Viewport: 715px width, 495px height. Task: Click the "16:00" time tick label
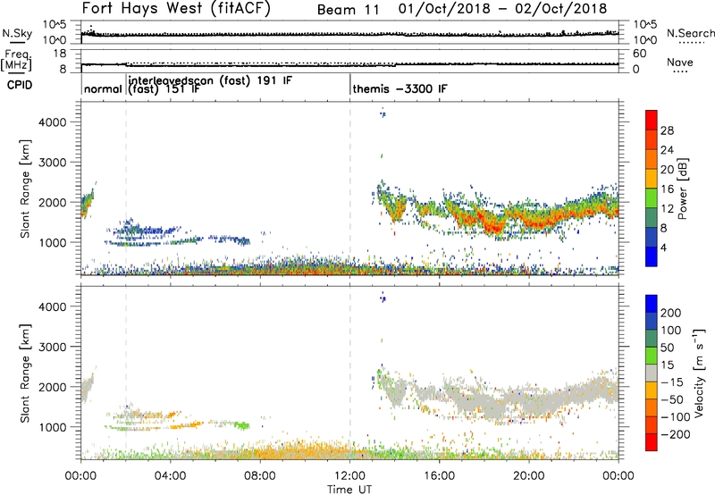439,476
